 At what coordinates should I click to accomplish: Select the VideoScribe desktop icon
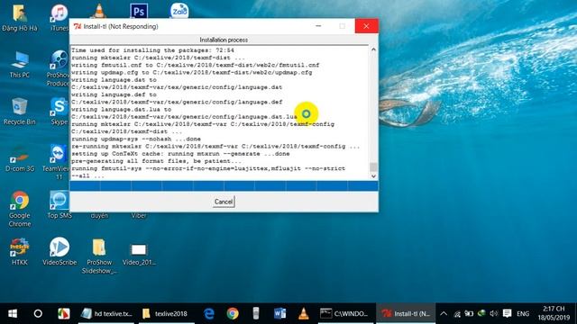pyautogui.click(x=60, y=252)
